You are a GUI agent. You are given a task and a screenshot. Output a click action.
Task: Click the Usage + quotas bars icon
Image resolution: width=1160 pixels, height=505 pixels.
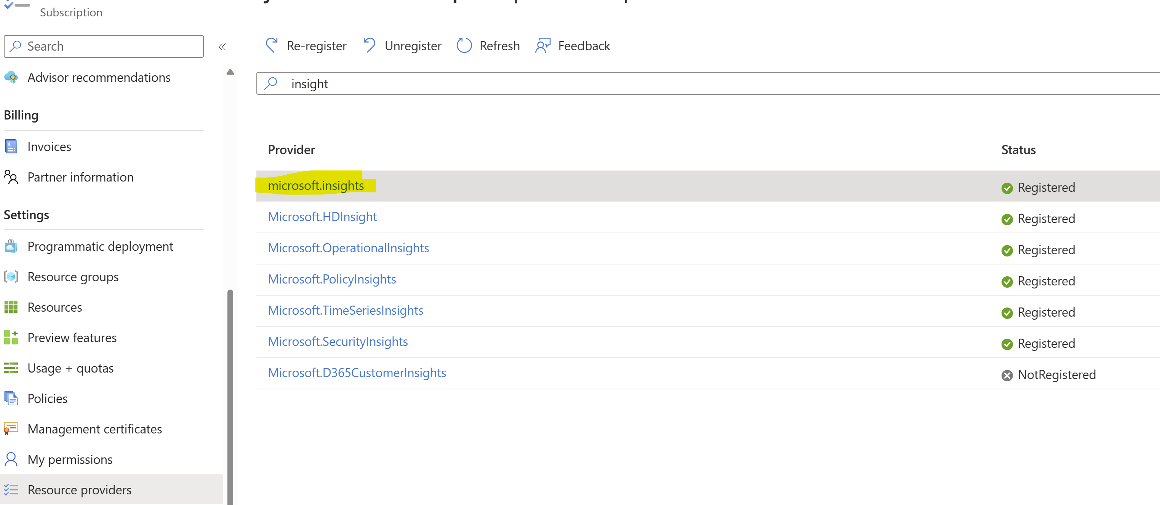[x=11, y=368]
